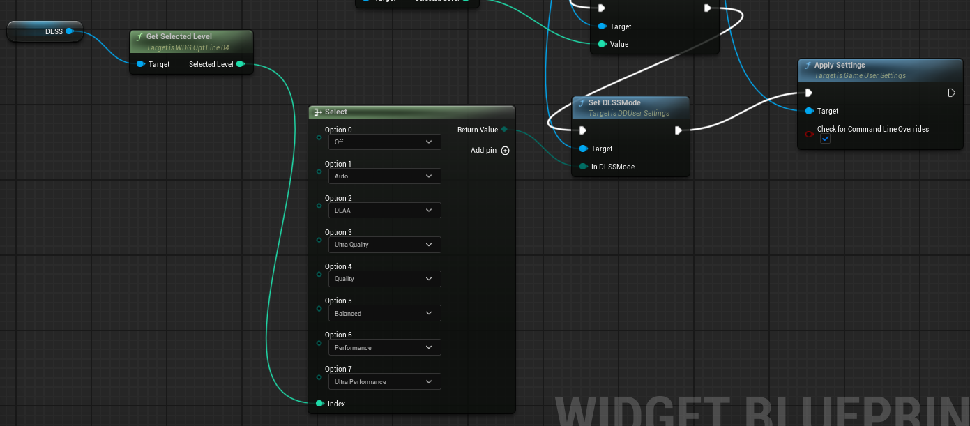Open the Option 2 dropdown showing DLAA

coord(385,211)
